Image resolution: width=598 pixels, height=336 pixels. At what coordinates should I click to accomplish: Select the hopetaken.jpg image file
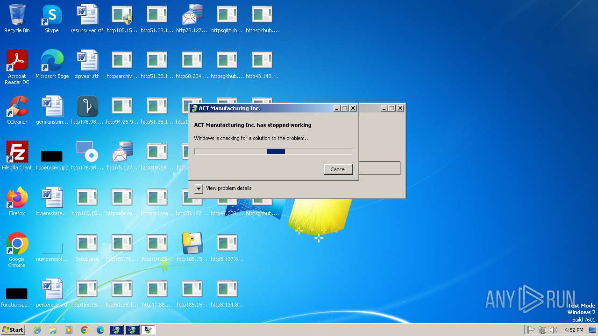point(52,159)
